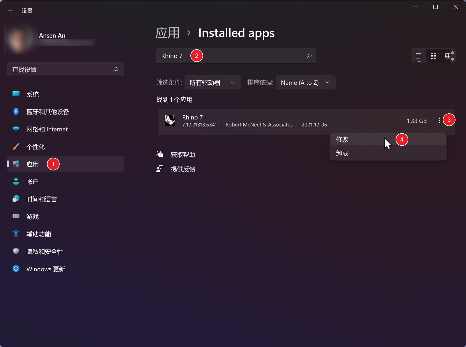Click the Rhino 7 app icon
This screenshot has width=466, height=347.
coord(170,120)
